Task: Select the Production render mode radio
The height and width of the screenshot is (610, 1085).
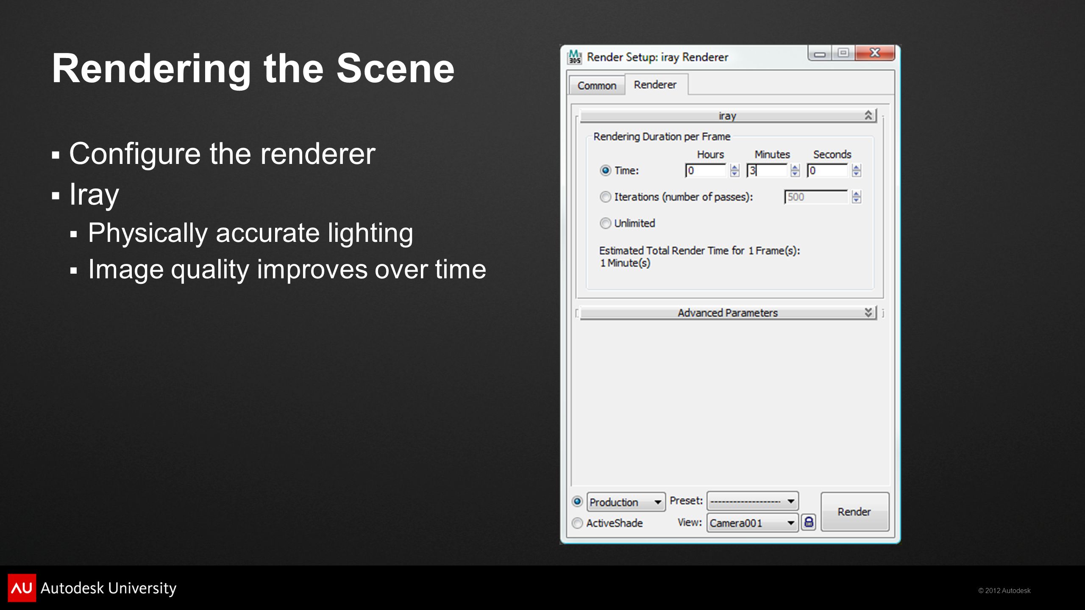Action: pyautogui.click(x=577, y=502)
